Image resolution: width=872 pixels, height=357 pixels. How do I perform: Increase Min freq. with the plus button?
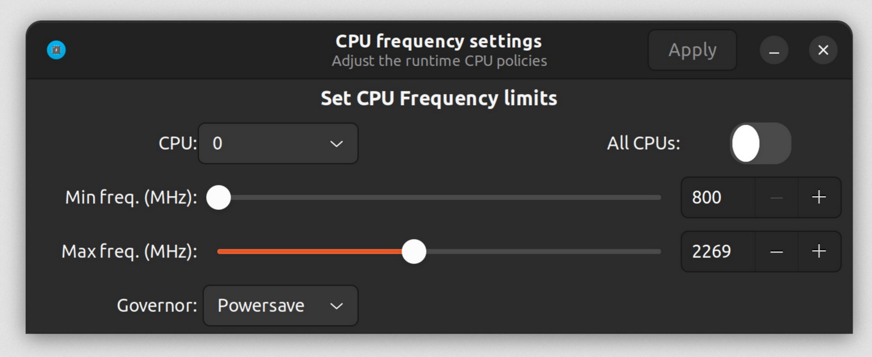click(819, 197)
